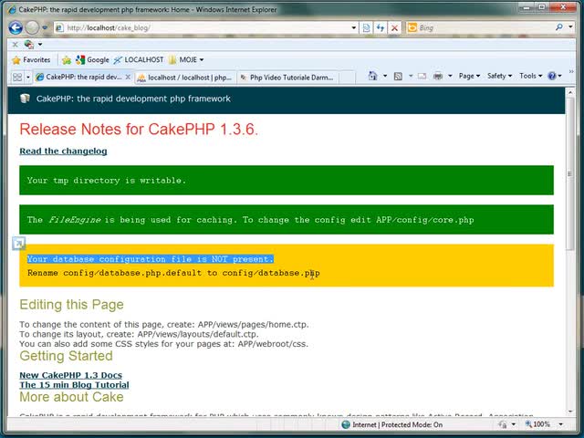Close the CakePHP tab
Screen dimensions: 584x438
128,77
